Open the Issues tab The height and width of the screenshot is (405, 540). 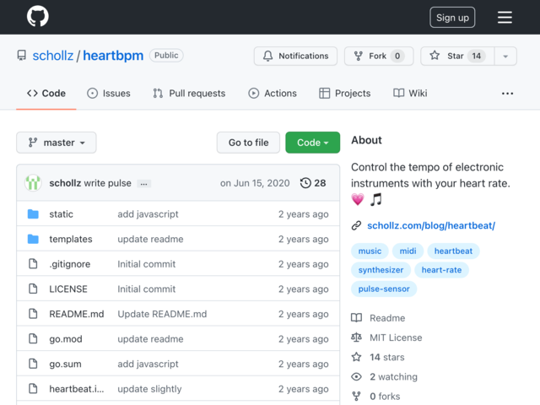point(109,94)
